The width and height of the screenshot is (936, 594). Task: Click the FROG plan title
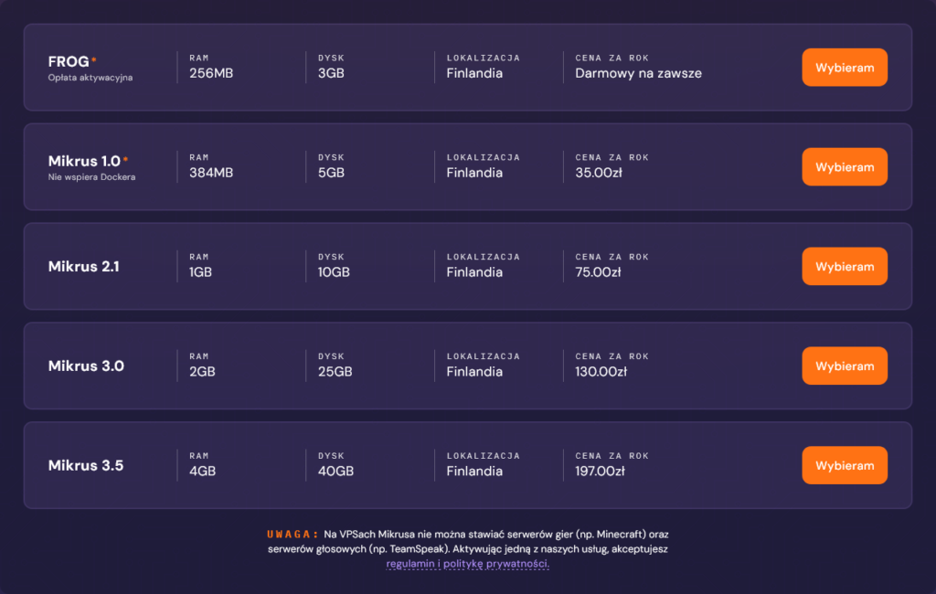(x=69, y=61)
